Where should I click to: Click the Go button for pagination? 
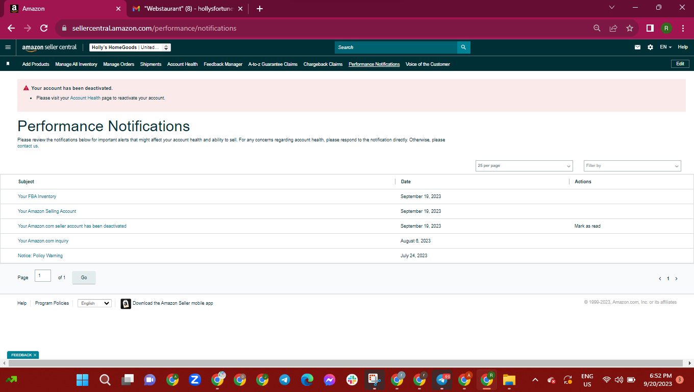click(x=84, y=278)
